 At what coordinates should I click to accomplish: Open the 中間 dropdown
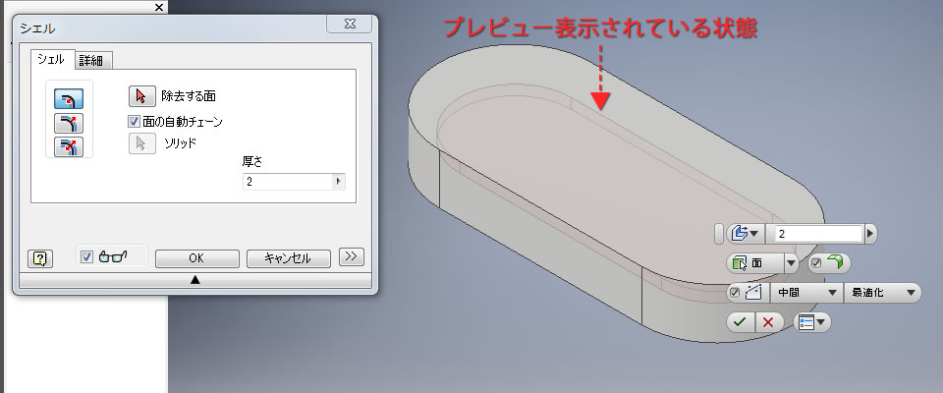(807, 293)
